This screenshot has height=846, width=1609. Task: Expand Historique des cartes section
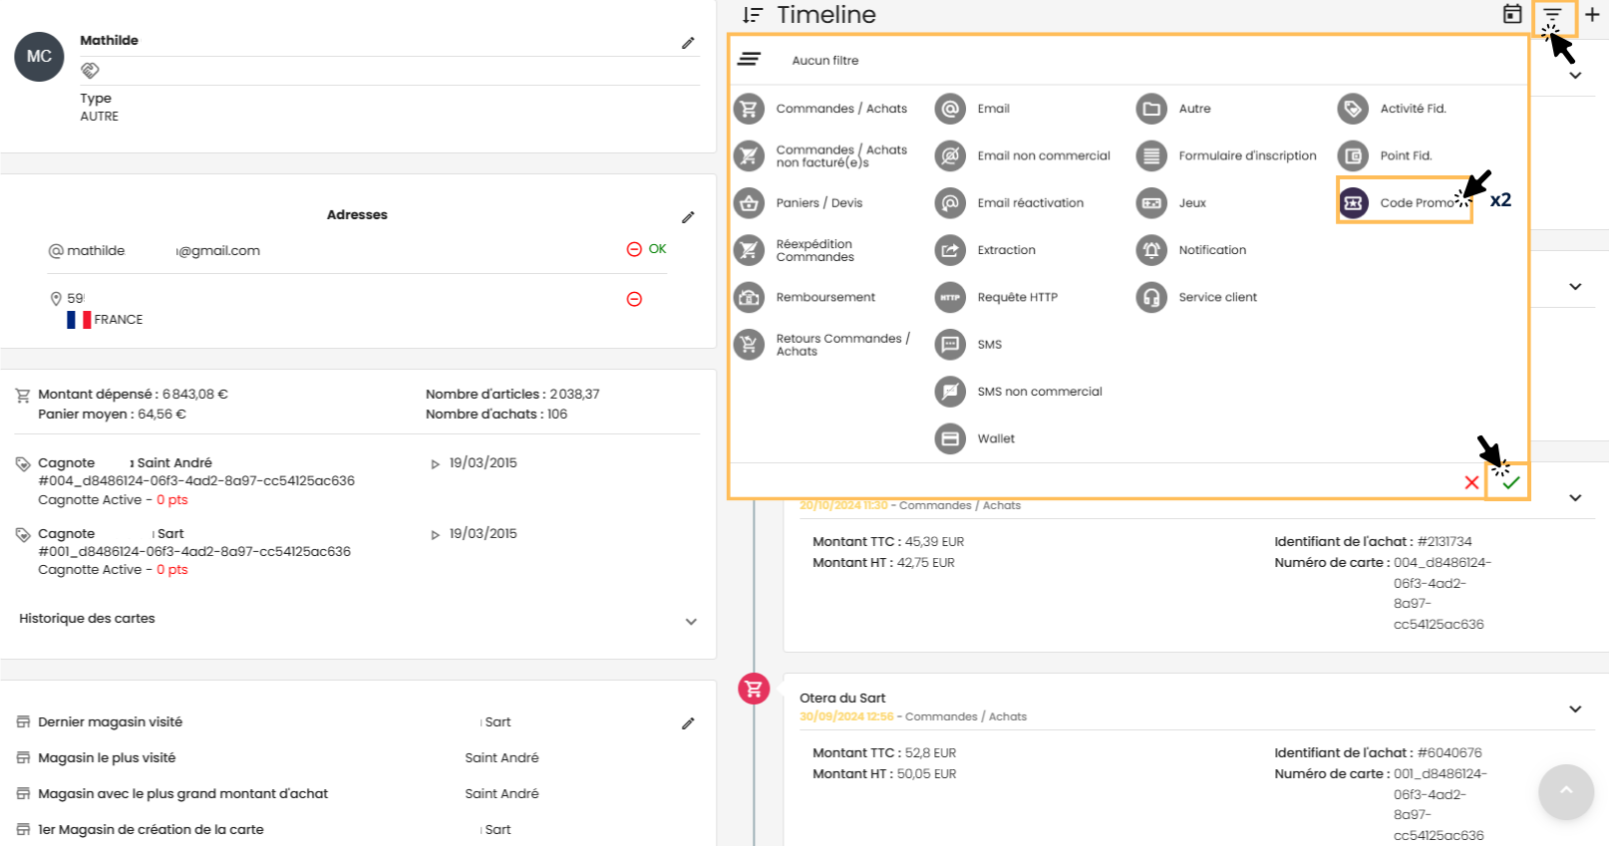coord(691,622)
